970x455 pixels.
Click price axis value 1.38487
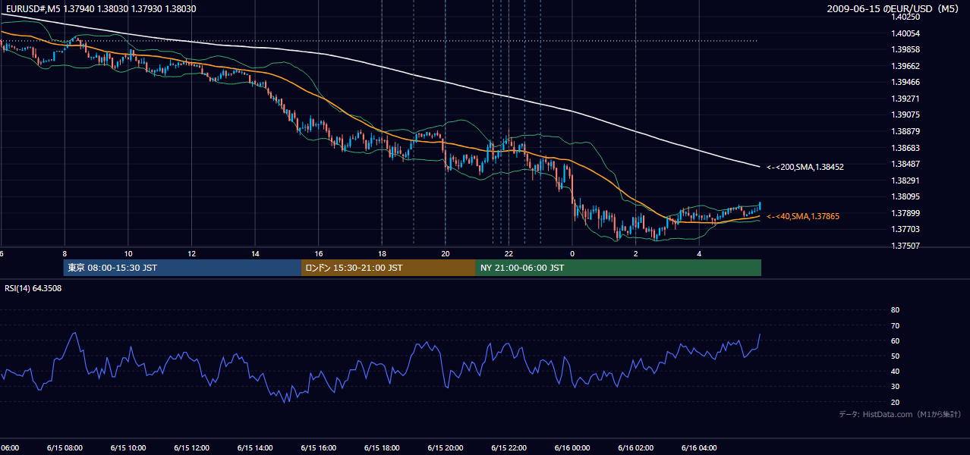click(x=906, y=164)
